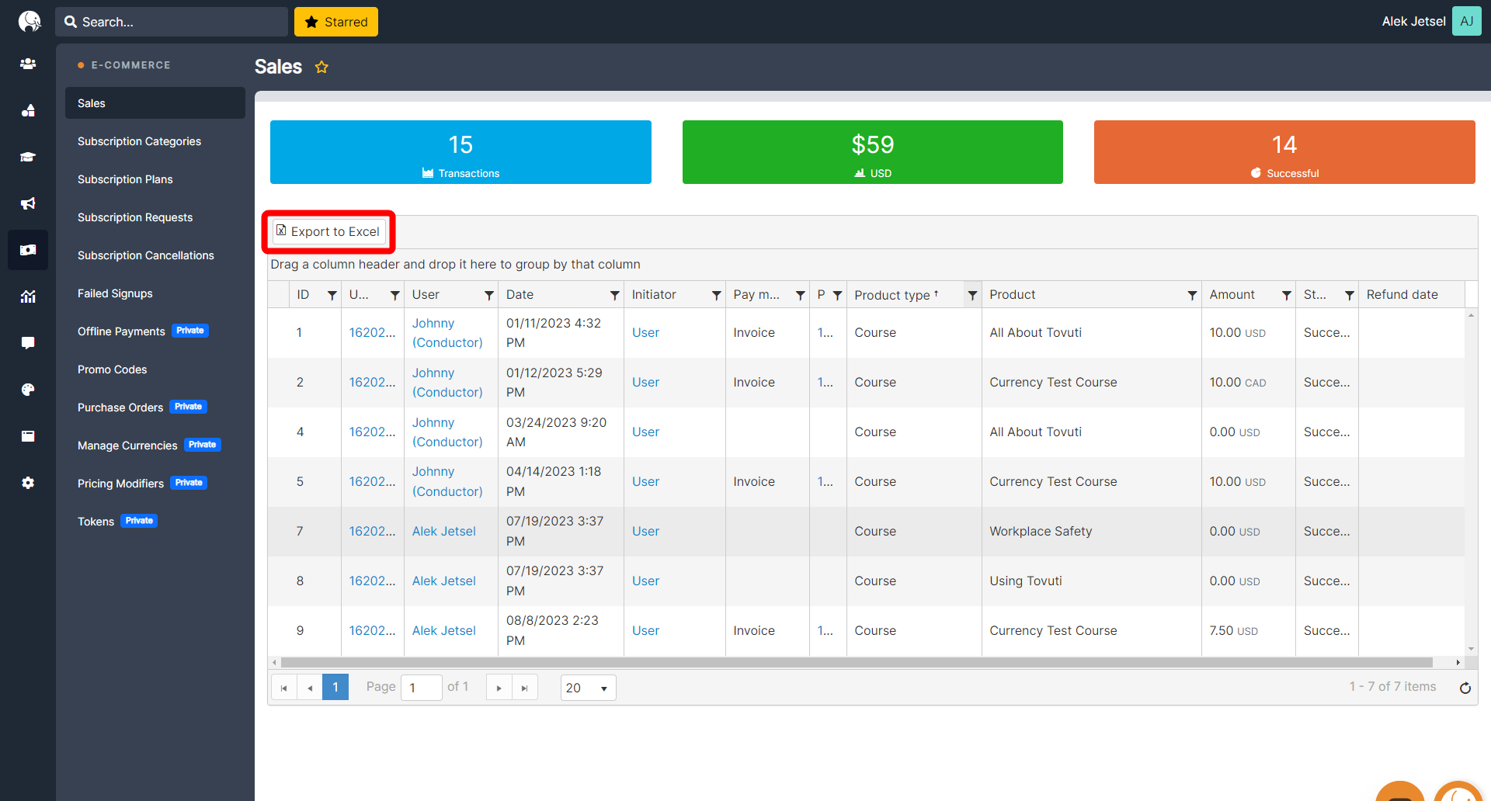Open the megaphone communication icon
The image size is (1491, 801).
(x=28, y=203)
